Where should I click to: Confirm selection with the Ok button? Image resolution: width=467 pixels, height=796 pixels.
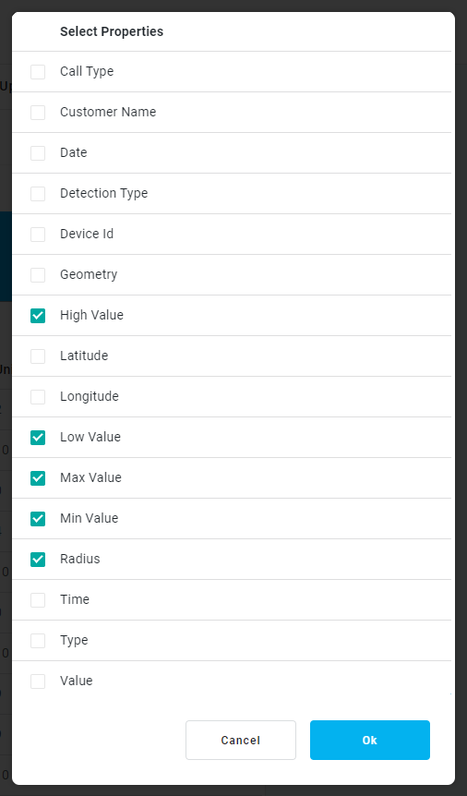click(x=370, y=741)
